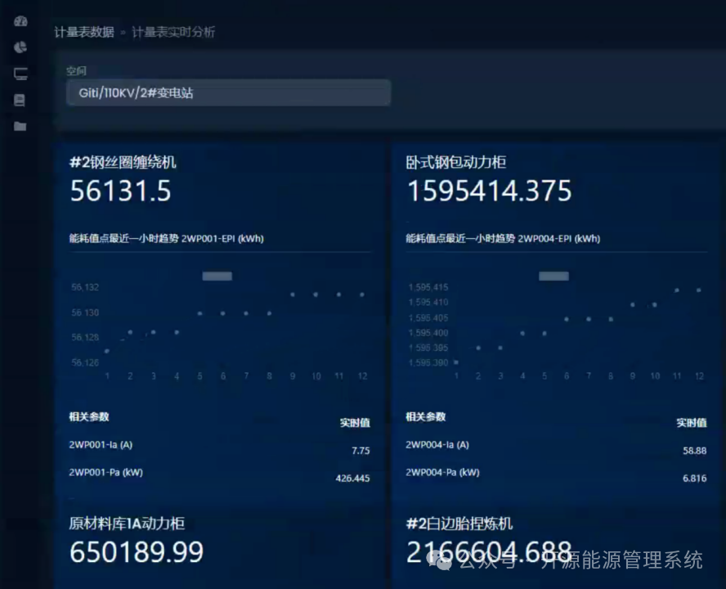This screenshot has height=589, width=726.
Task: Toggle the 2WP004-EPI chart legend marker
Action: pos(553,276)
